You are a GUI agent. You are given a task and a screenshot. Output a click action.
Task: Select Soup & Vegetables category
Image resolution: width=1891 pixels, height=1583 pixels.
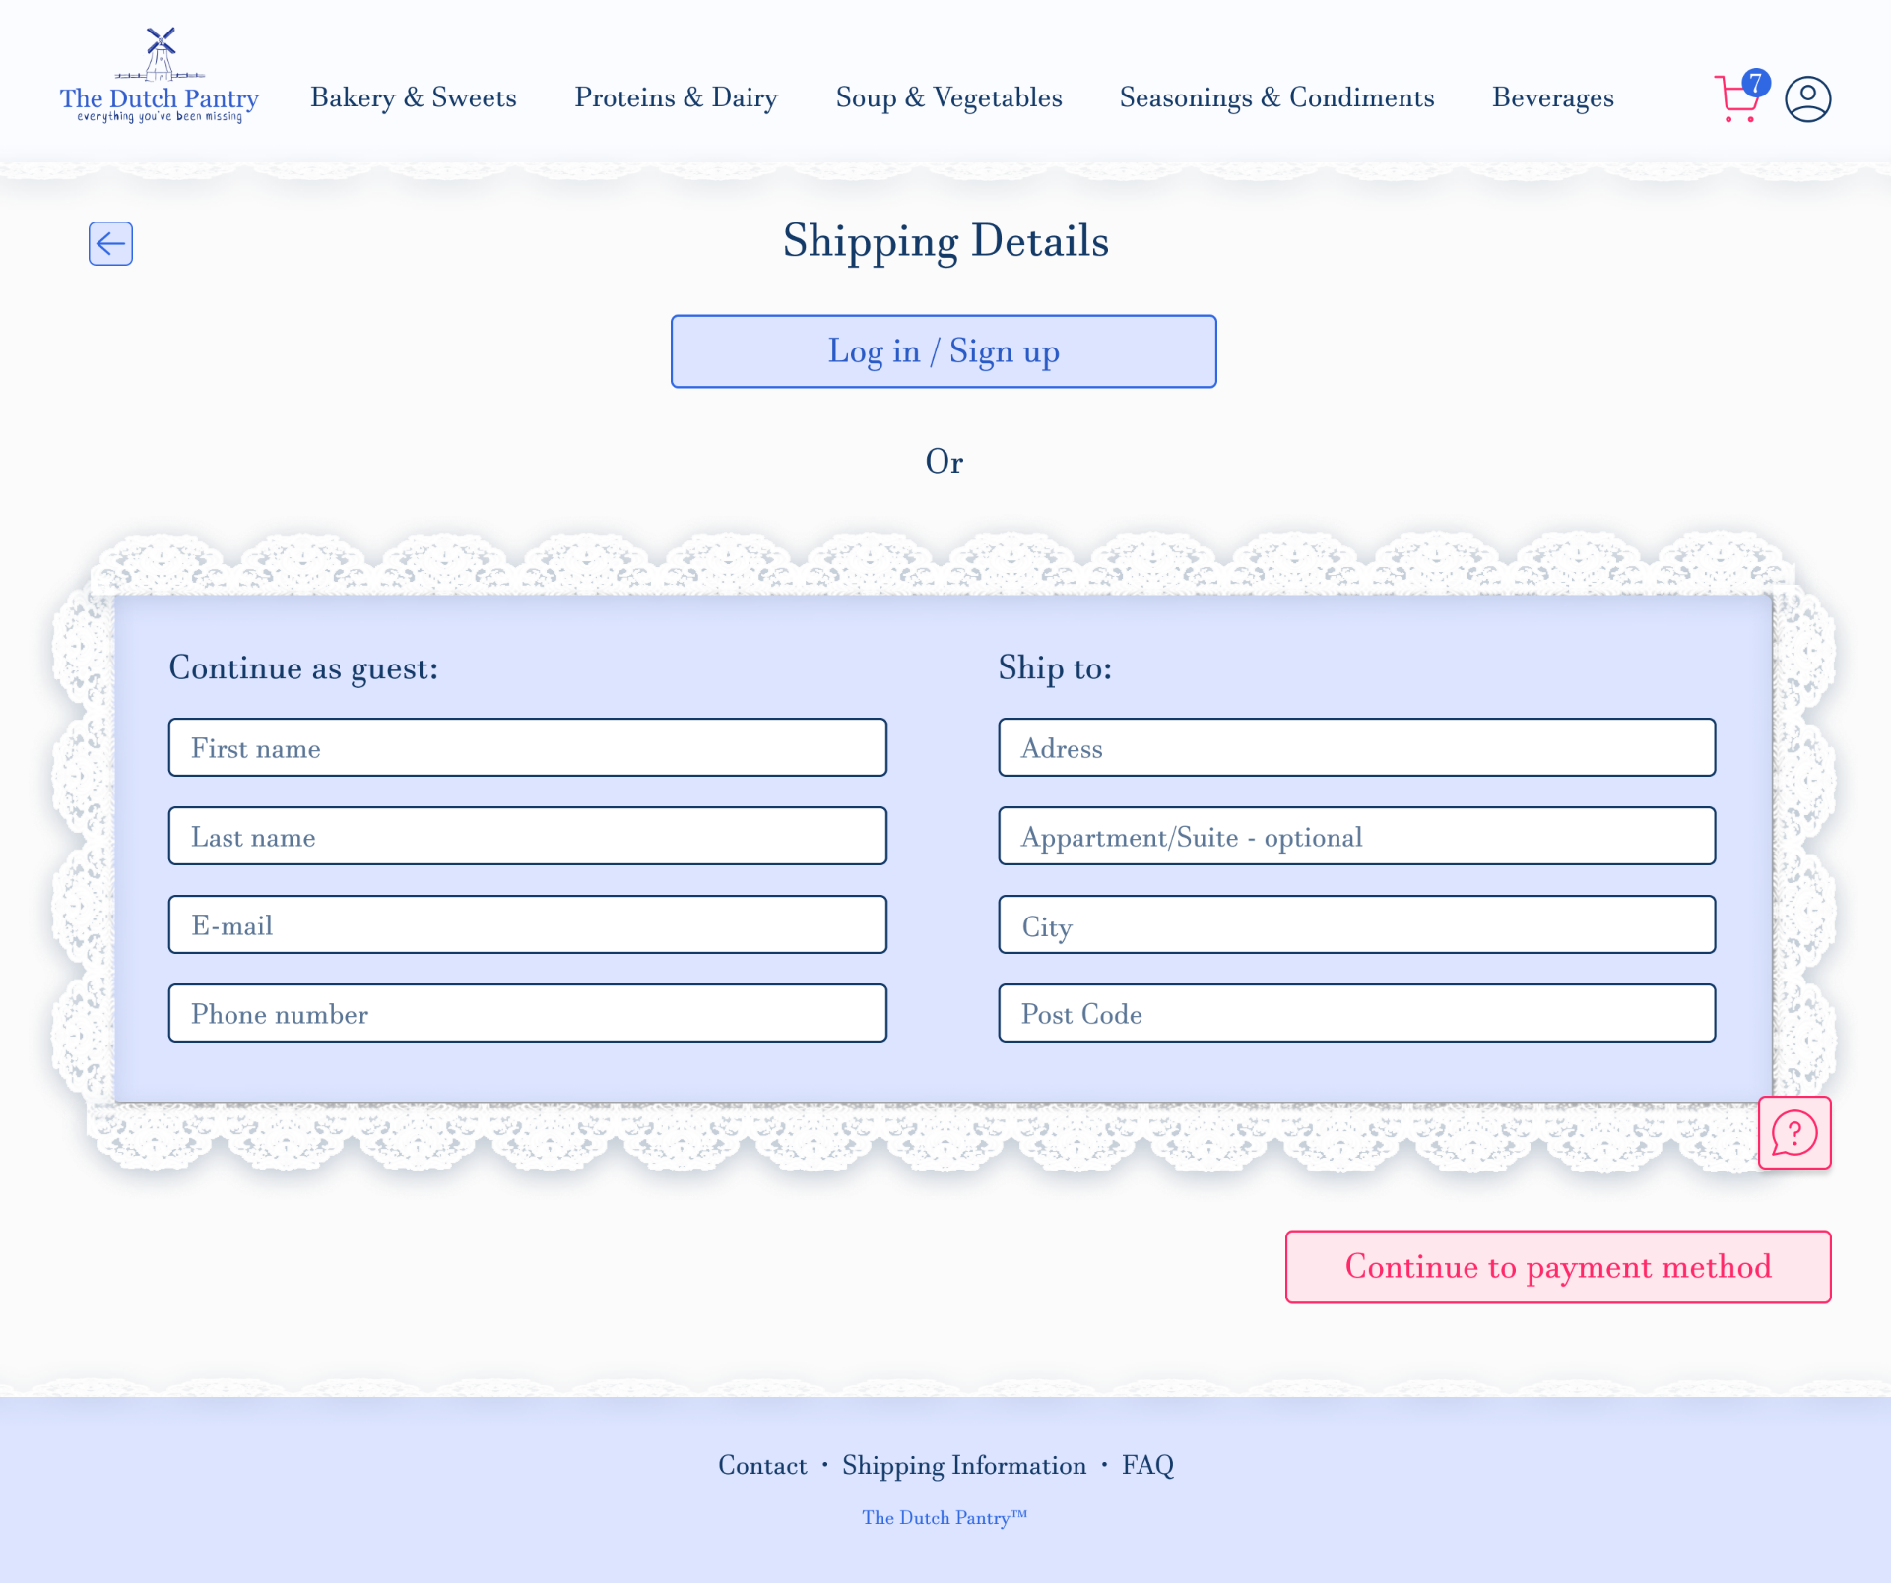[x=948, y=97]
